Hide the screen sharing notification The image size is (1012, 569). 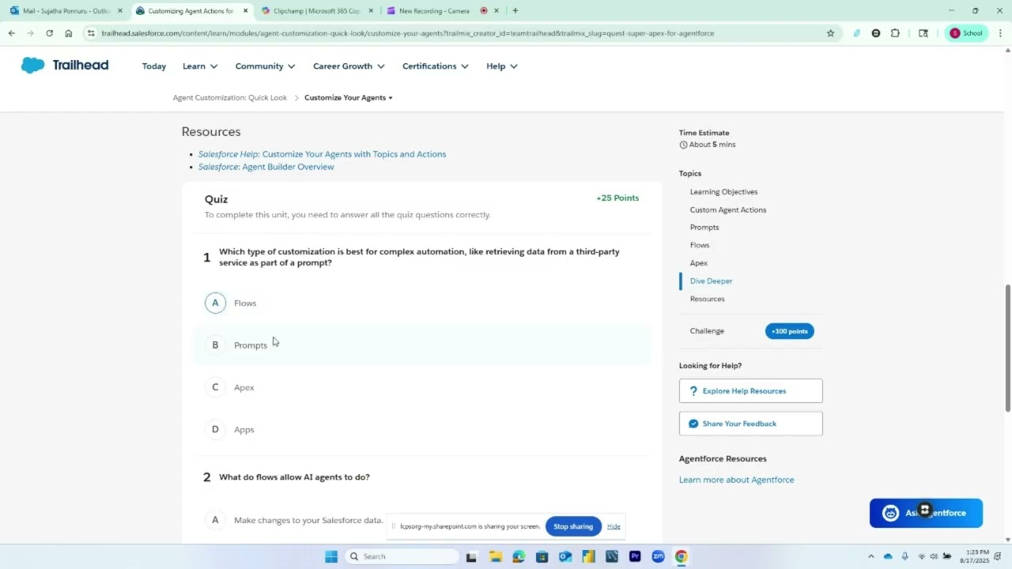(614, 526)
